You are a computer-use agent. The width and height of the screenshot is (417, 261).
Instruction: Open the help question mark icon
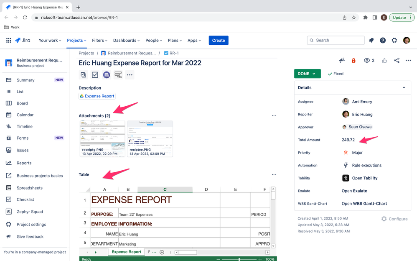383,40
